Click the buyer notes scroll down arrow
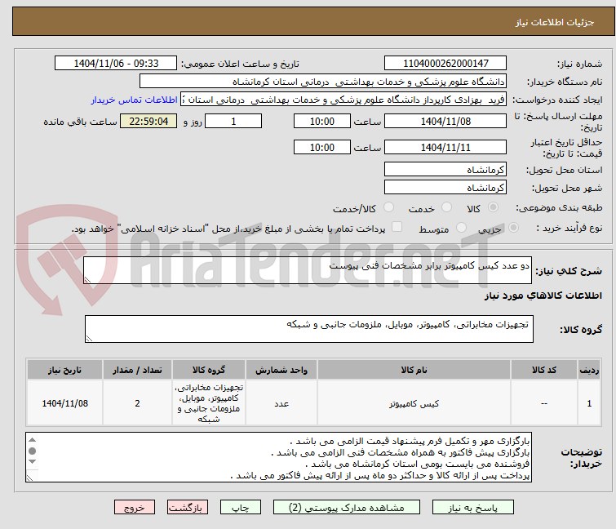616x529 pixels. (x=32, y=462)
